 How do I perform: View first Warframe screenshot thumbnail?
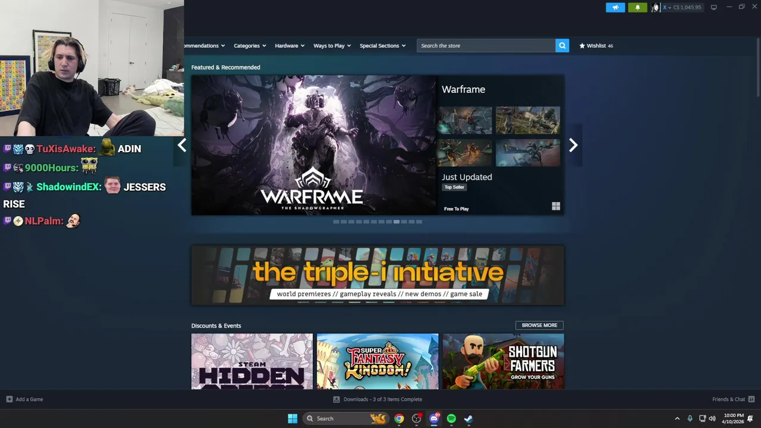click(x=465, y=121)
